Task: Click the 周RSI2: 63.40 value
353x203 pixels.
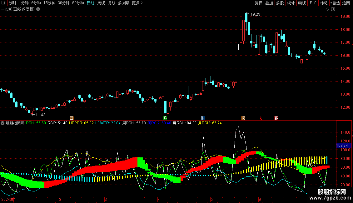Action: coord(159,123)
